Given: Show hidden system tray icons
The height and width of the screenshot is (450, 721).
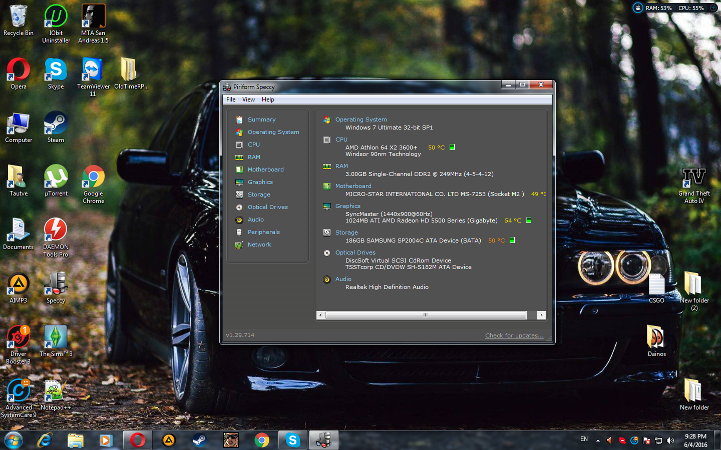Looking at the screenshot, I should click(598, 440).
